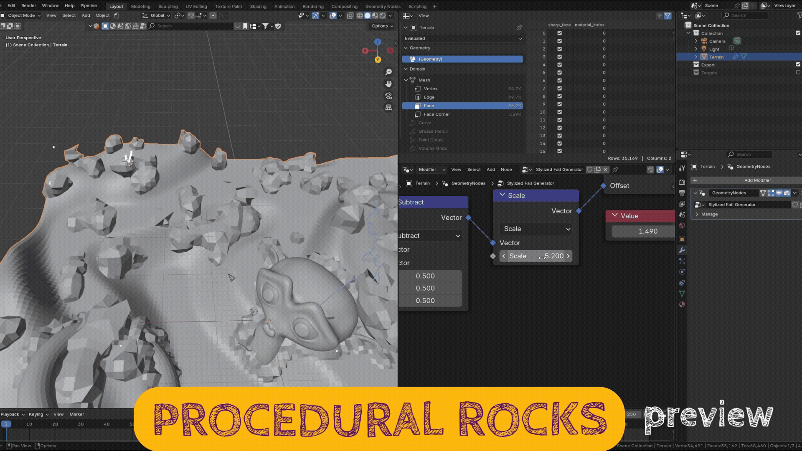Switch to the Shading workspace tab
This screenshot has height=451, width=802.
point(258,6)
